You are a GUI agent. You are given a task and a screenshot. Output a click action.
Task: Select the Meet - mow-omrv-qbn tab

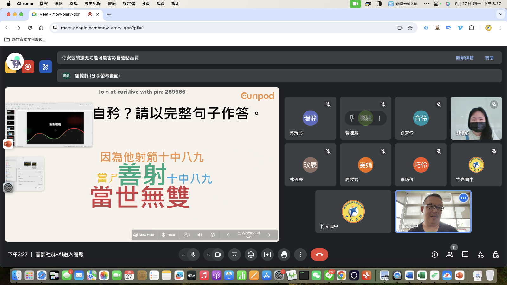point(60,14)
